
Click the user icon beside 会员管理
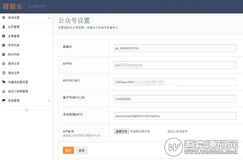tap(4, 27)
